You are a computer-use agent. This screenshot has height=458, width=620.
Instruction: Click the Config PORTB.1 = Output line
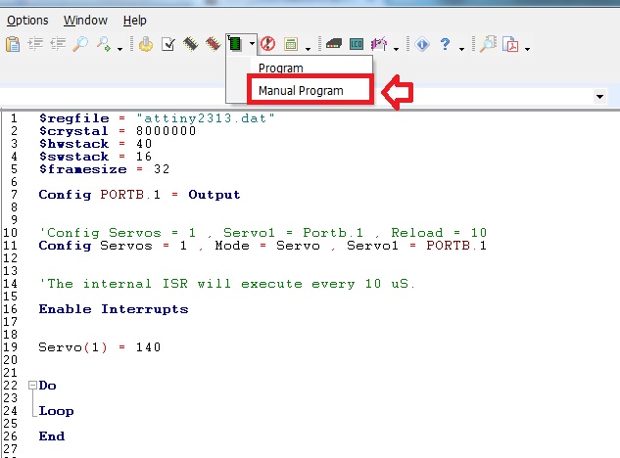[140, 195]
